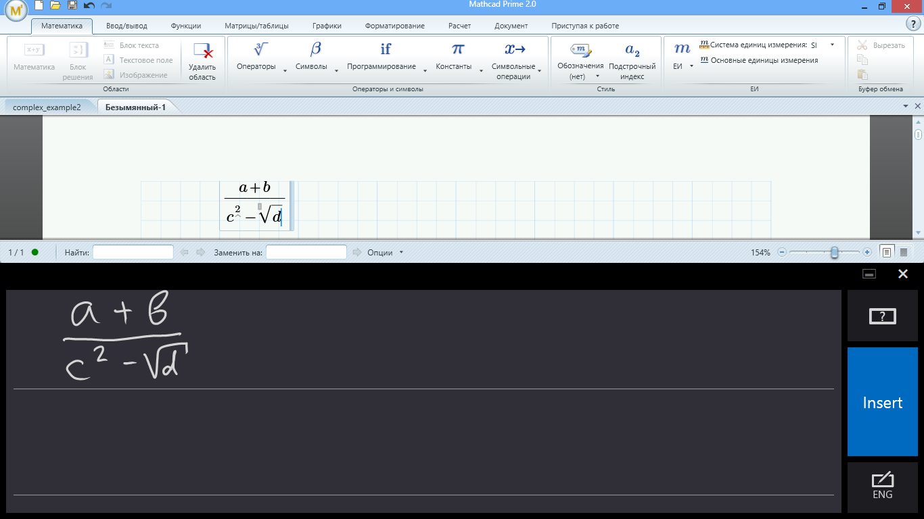Select Блок текста option
The width and height of the screenshot is (924, 519).
[131, 45]
